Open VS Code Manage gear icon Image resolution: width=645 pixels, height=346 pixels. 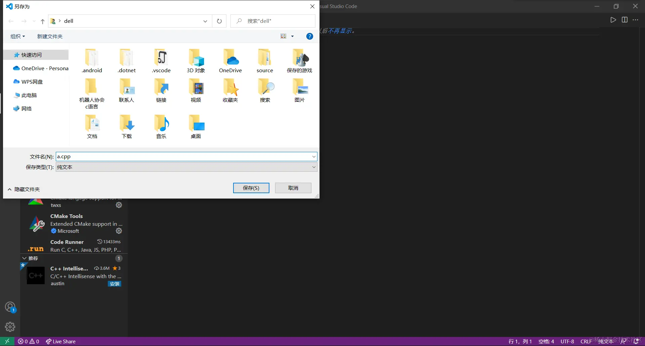coord(10,327)
